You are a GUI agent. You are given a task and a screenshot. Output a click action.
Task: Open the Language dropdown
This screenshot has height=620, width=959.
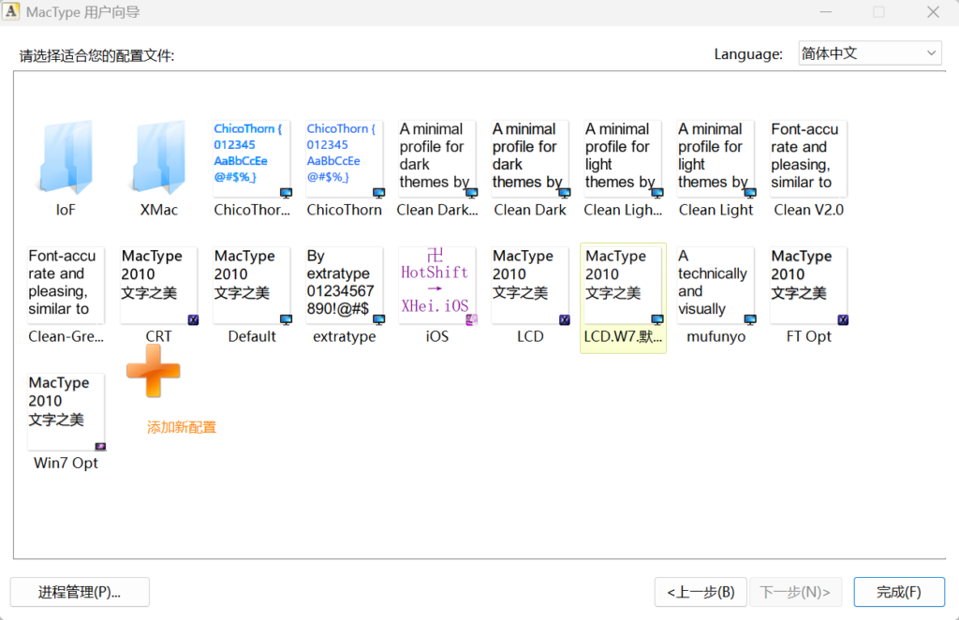(x=870, y=53)
